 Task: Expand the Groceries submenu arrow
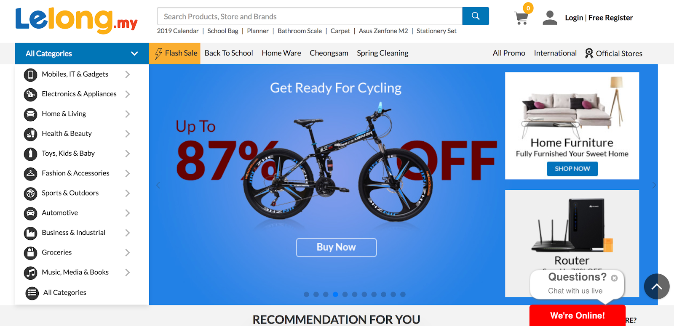[127, 252]
